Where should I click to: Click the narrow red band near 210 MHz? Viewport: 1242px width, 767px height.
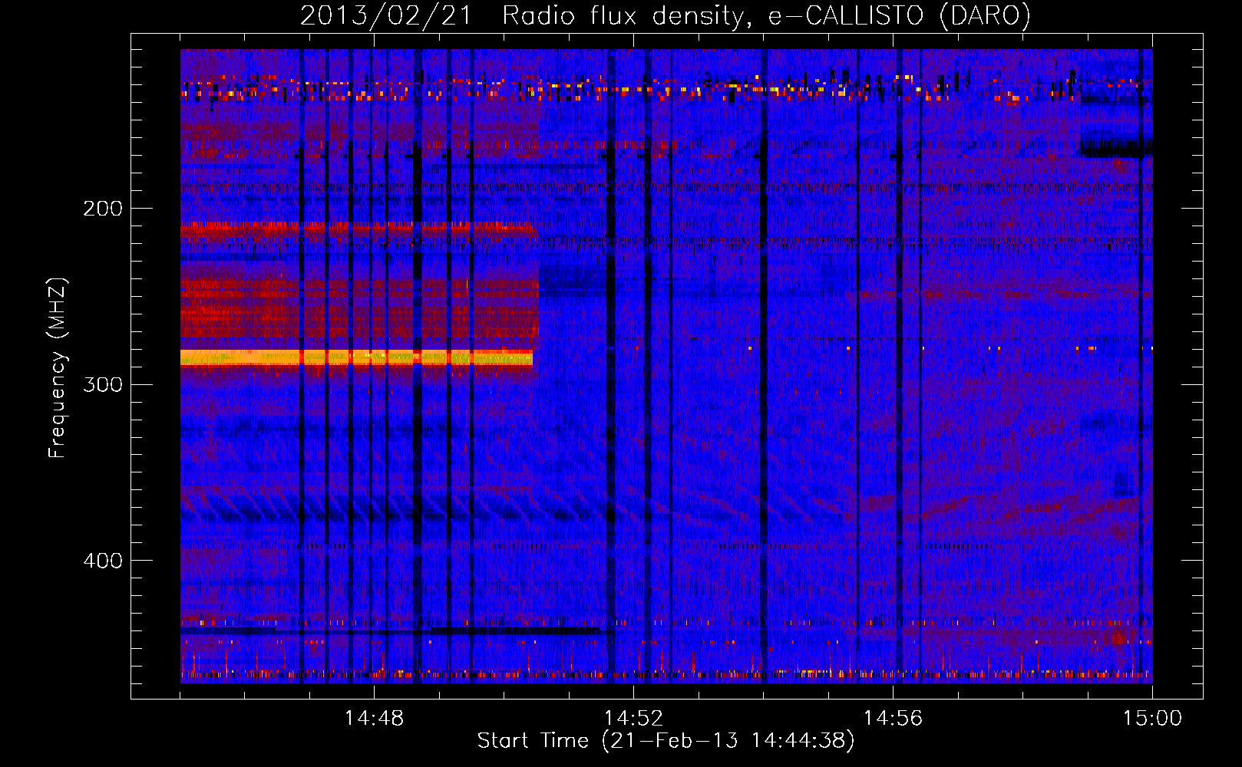pos(358,229)
